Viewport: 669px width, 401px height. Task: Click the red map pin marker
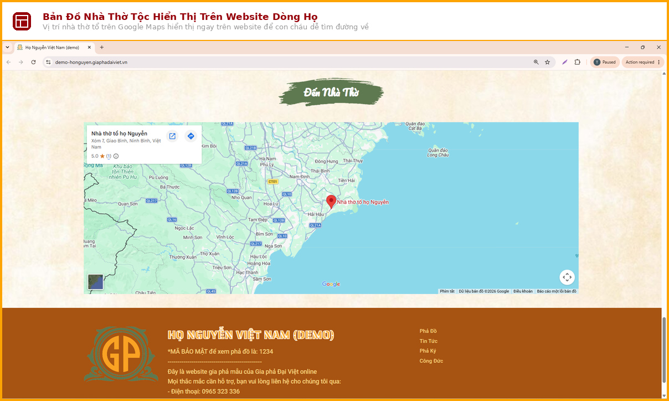point(331,202)
